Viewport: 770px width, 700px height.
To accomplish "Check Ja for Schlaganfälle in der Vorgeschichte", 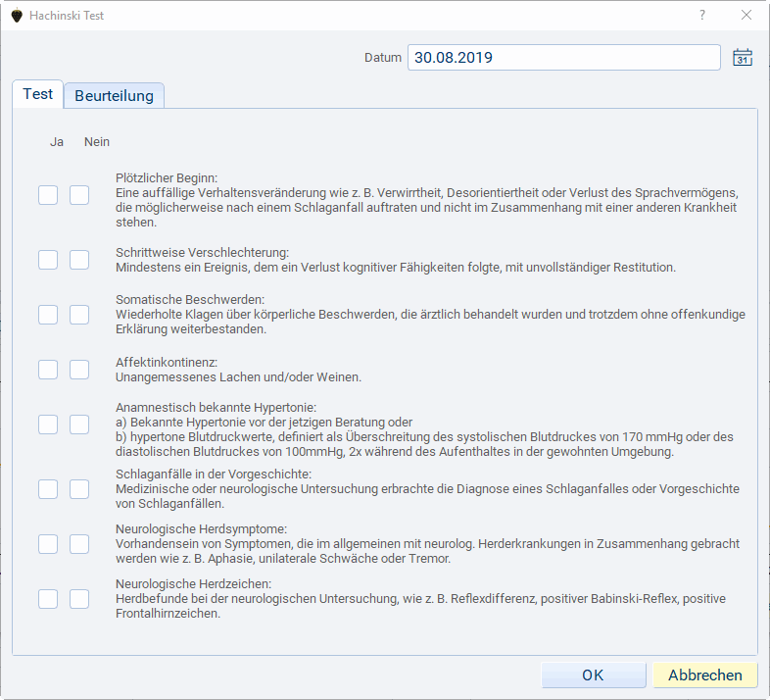I will 48,489.
